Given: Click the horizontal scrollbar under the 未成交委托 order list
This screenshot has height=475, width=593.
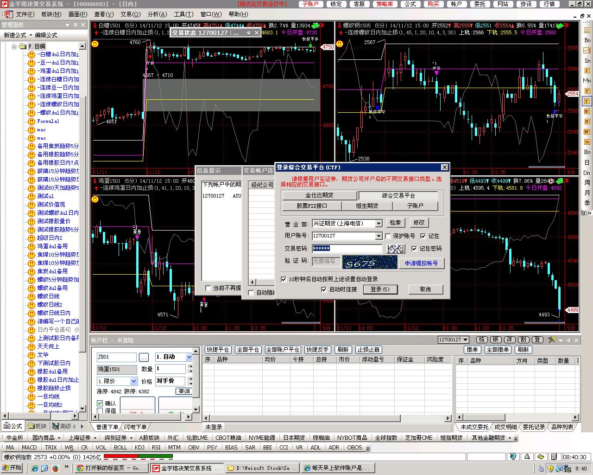Looking at the screenshot, I should 517,417.
